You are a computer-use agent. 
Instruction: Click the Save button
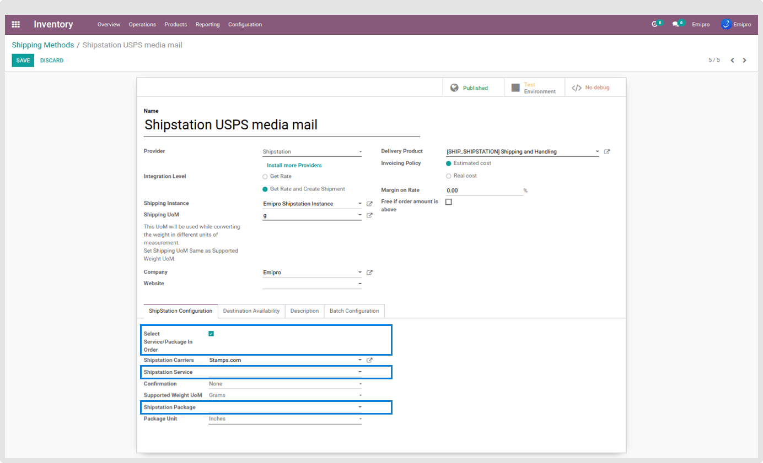coord(23,61)
